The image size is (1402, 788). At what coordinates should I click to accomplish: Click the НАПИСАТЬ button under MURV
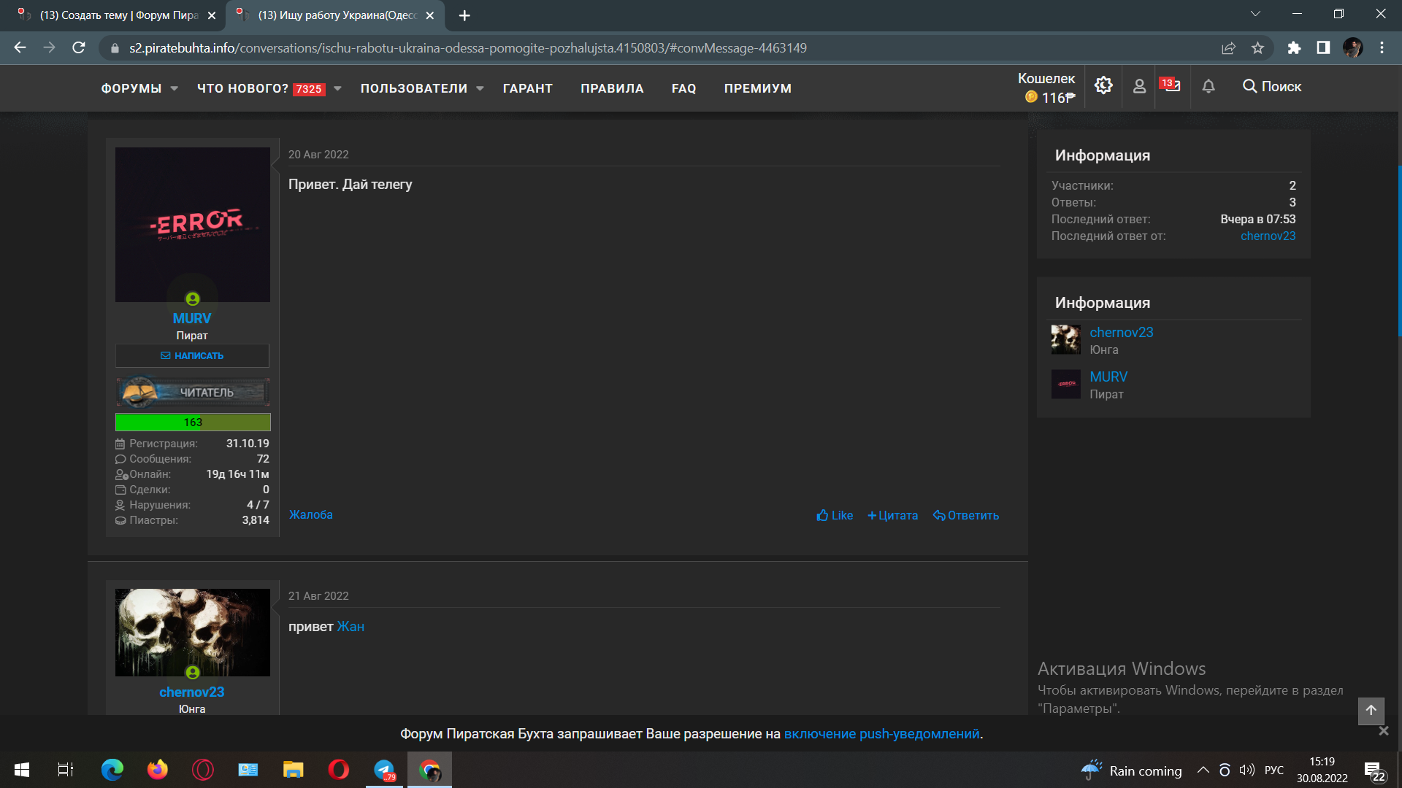192,355
